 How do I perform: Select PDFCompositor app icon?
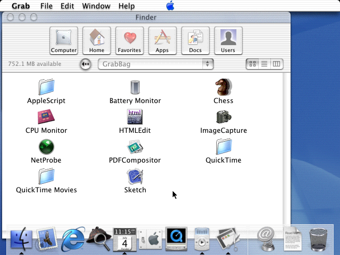coord(135,147)
